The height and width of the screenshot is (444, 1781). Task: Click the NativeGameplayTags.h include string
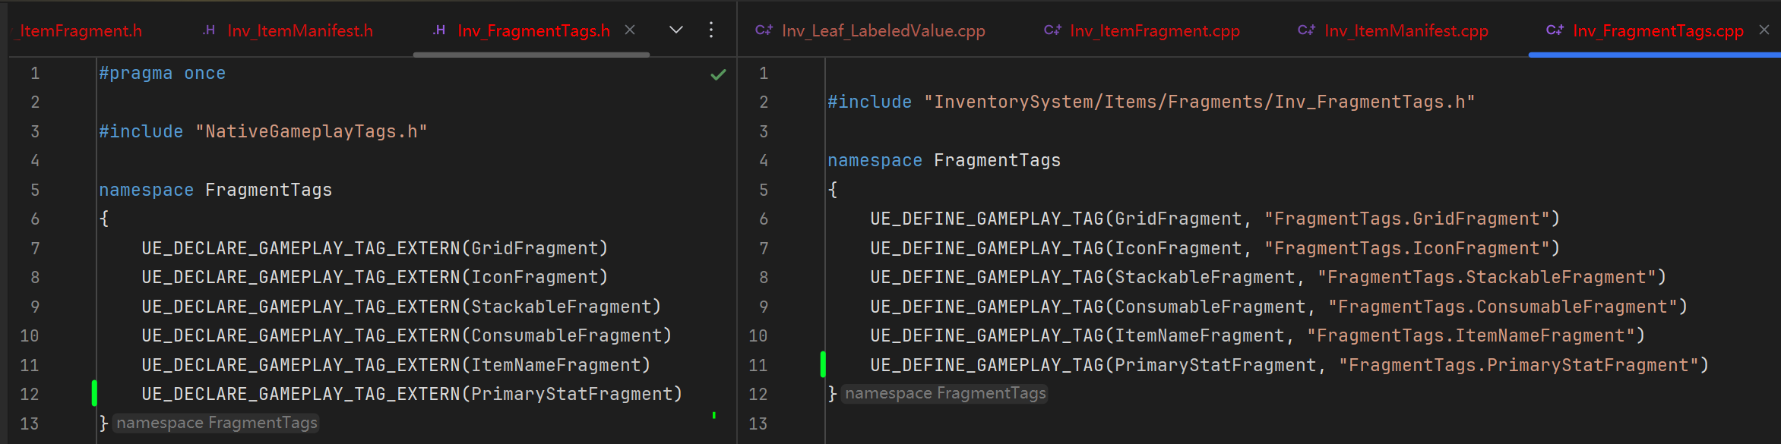312,132
